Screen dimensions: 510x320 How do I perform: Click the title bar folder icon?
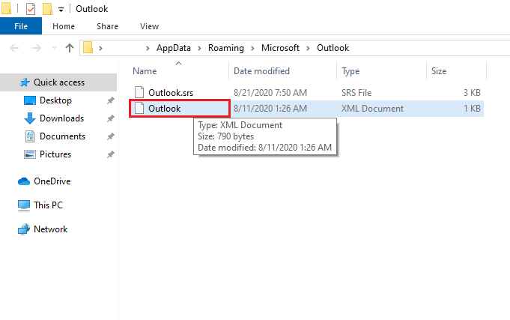click(x=6, y=9)
